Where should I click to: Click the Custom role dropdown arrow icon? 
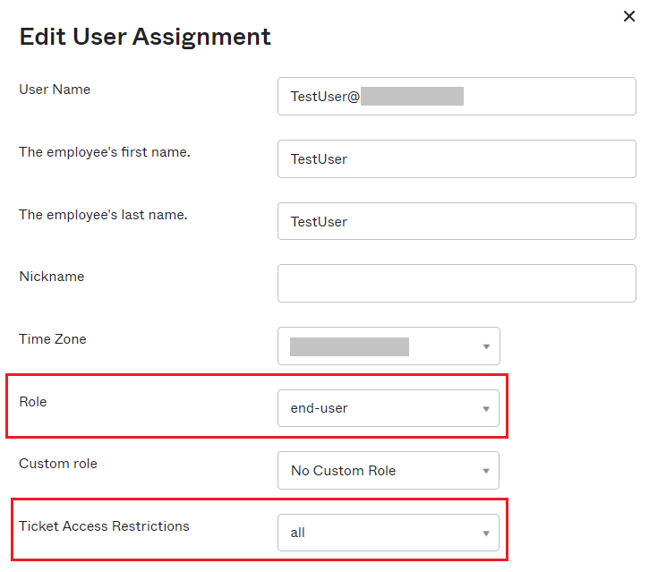[486, 471]
